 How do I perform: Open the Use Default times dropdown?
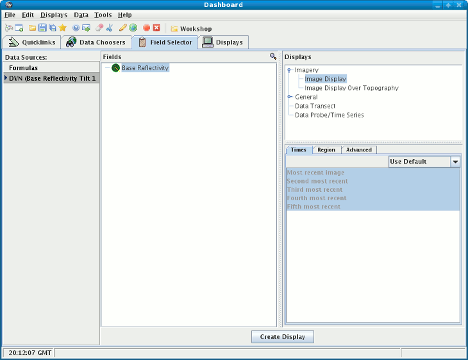click(x=455, y=162)
